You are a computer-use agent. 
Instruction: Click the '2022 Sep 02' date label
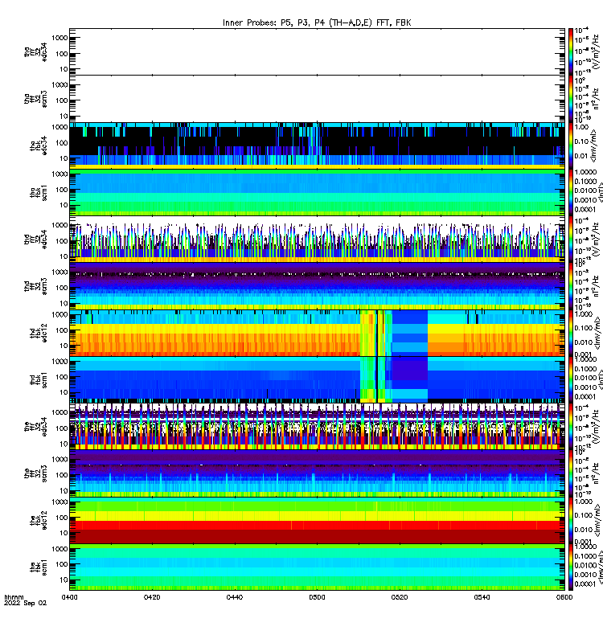click(x=26, y=604)
